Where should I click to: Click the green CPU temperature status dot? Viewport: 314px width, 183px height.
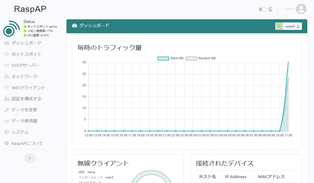click(x=25, y=35)
